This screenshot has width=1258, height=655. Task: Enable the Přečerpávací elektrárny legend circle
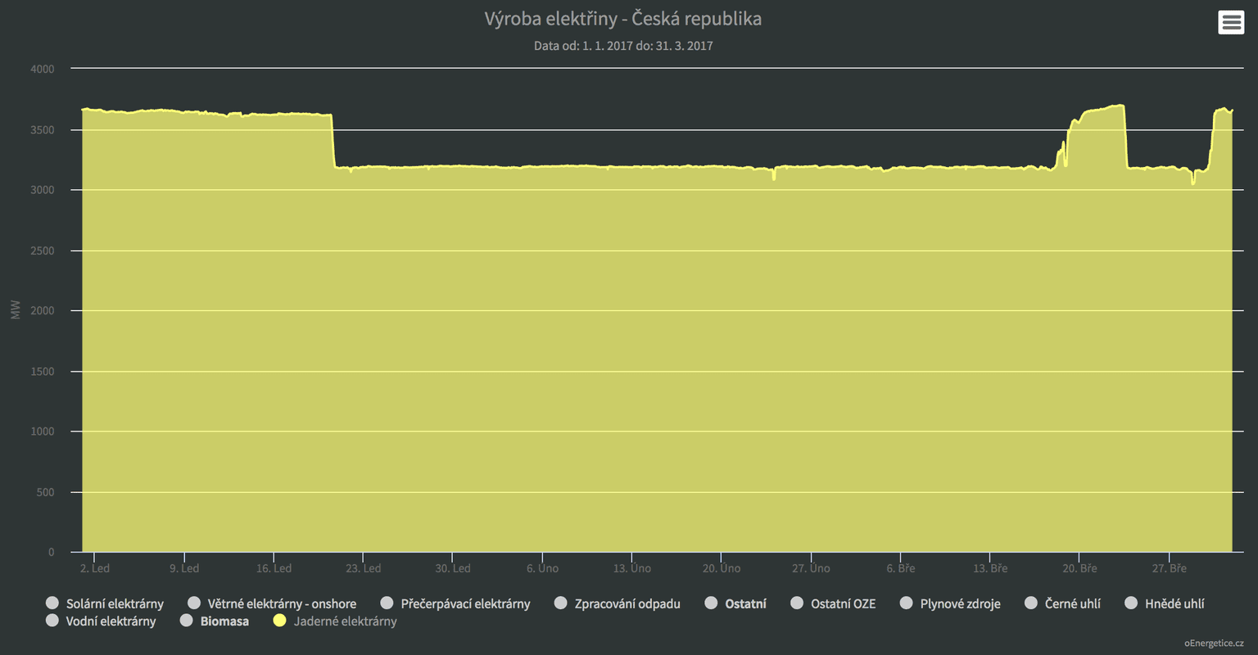pos(387,603)
